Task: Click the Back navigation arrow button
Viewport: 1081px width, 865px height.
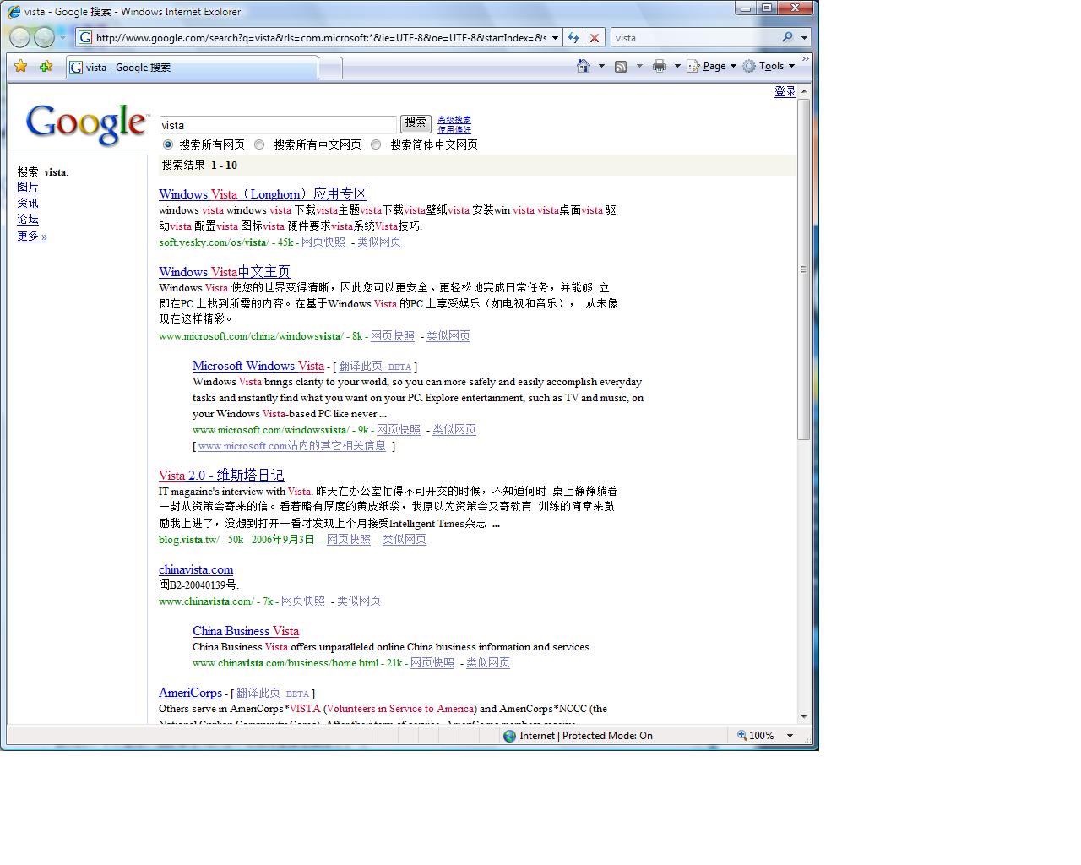Action: [x=19, y=37]
